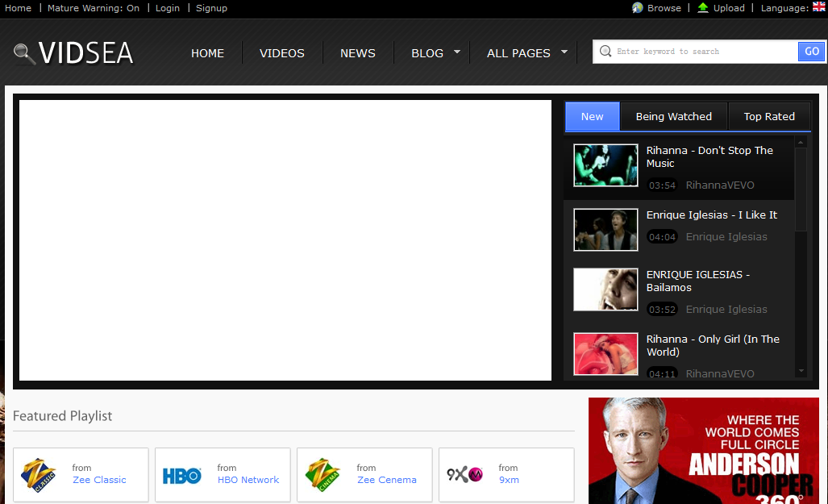Switch to the Being Watched tab
This screenshot has width=828, height=504.
(x=673, y=116)
